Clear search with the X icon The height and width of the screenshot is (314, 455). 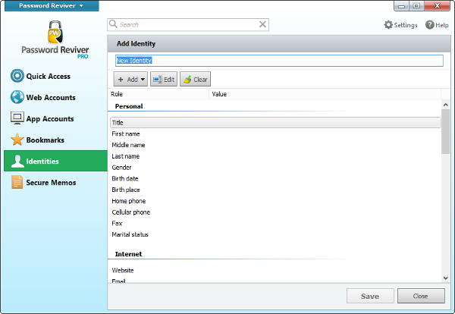(262, 24)
